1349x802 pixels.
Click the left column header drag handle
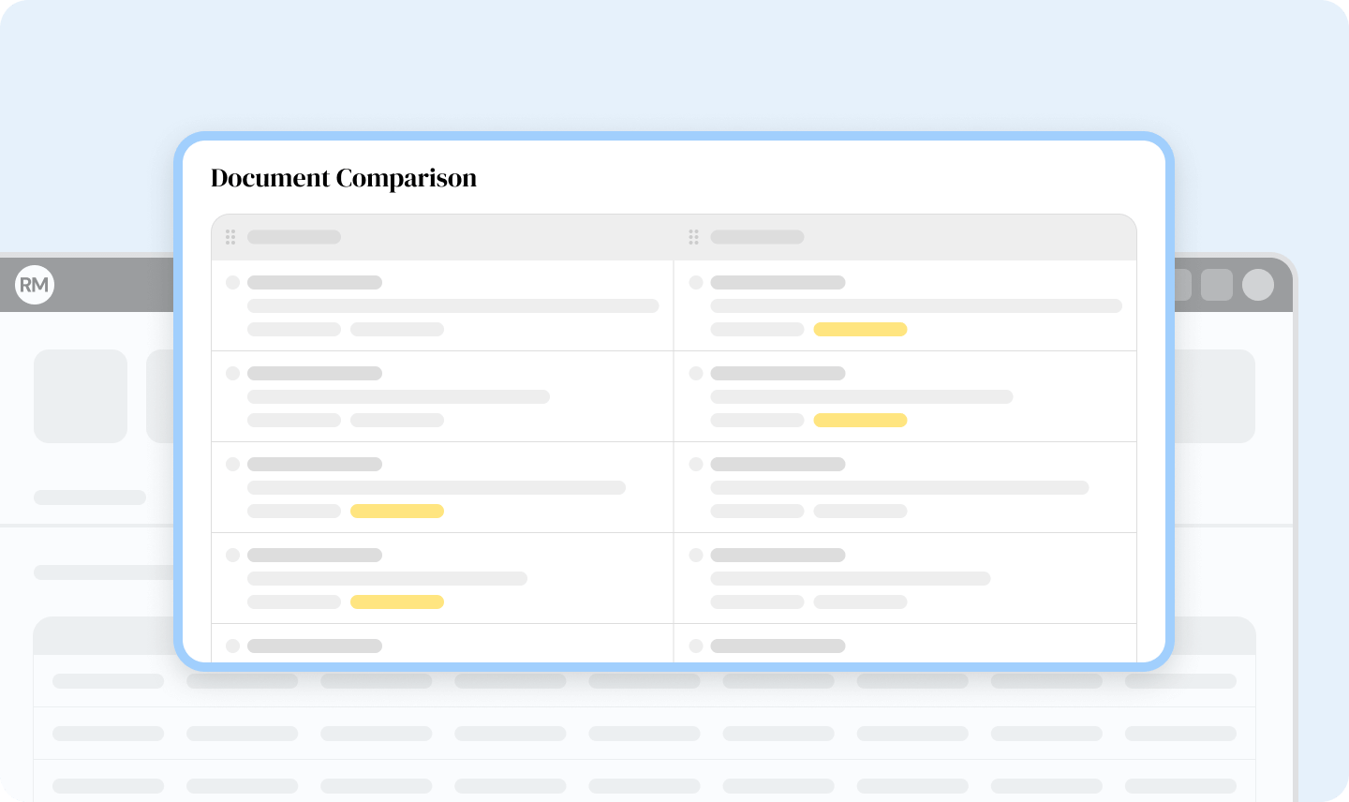[x=230, y=237]
